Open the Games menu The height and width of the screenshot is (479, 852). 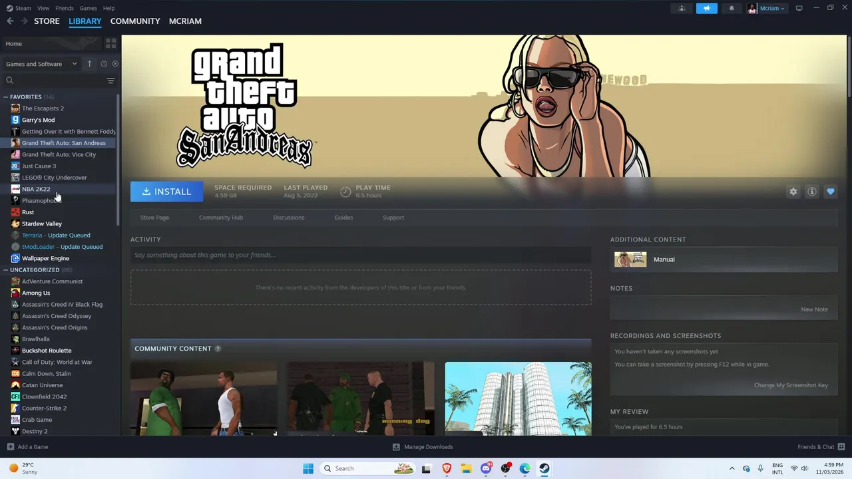88,8
